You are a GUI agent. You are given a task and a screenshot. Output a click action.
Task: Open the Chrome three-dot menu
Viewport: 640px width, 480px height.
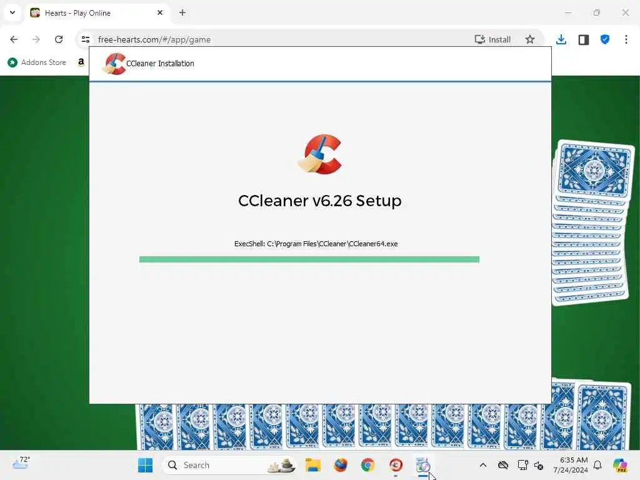click(x=626, y=39)
